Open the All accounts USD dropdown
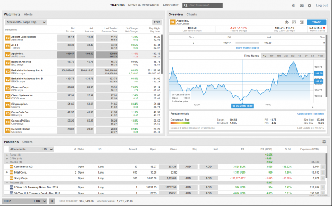This screenshot has height=206, width=332. tap(31, 149)
